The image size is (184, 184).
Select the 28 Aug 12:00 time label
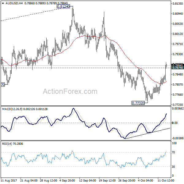pos(48,181)
